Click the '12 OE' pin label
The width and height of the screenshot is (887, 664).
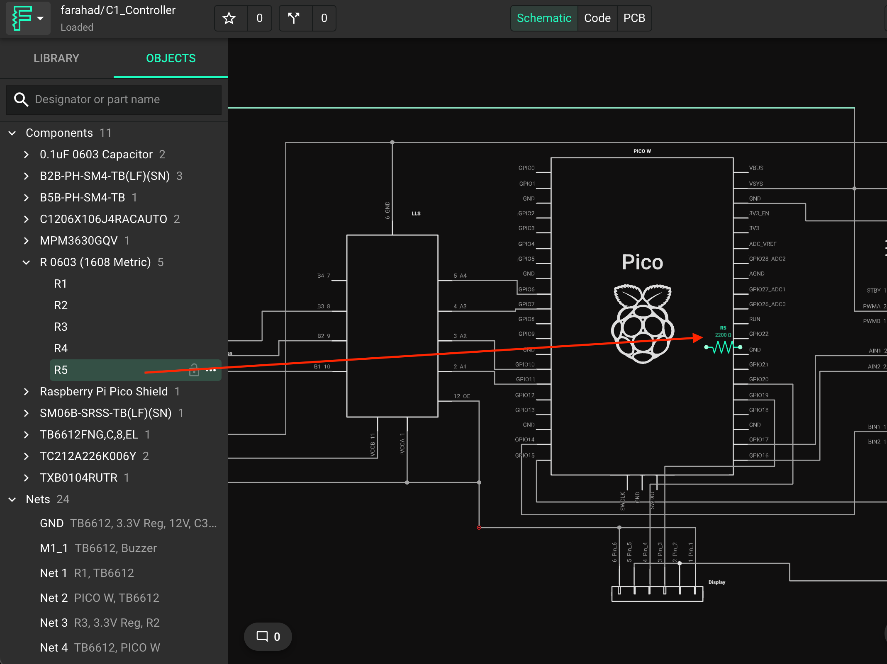(462, 396)
